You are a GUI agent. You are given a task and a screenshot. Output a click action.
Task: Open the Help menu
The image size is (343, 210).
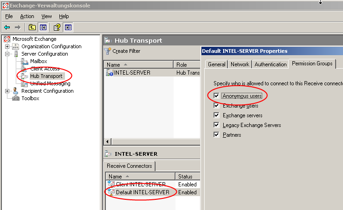pos(64,16)
